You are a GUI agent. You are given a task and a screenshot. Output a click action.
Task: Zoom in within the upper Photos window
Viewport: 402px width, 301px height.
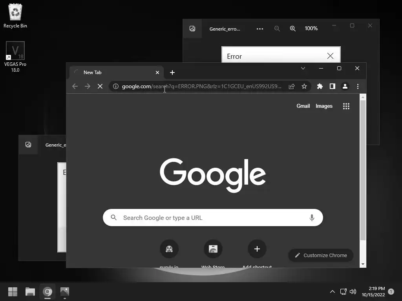point(292,28)
